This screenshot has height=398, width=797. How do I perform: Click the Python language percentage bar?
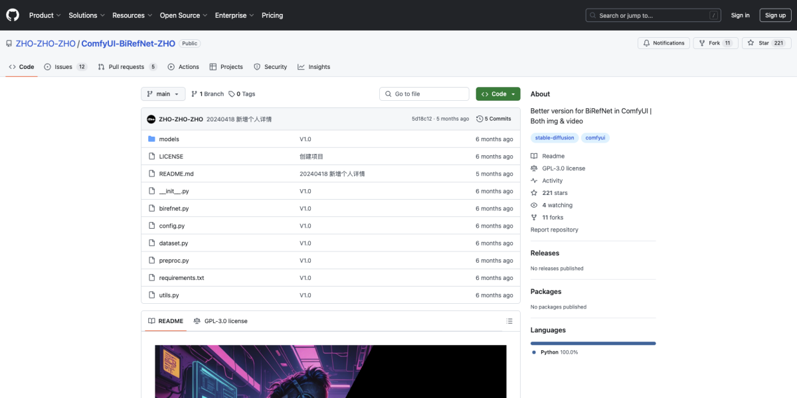(x=592, y=343)
